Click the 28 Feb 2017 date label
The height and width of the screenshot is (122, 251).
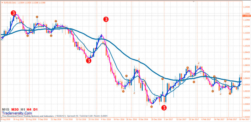pos(232,119)
